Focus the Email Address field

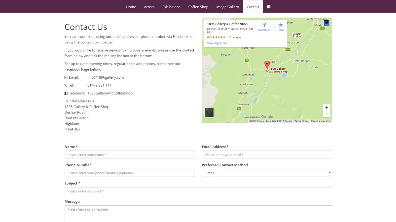pyautogui.click(x=267, y=155)
